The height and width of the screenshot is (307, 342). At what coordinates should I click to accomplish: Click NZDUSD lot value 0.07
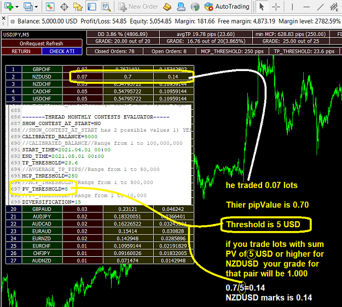tap(82, 76)
